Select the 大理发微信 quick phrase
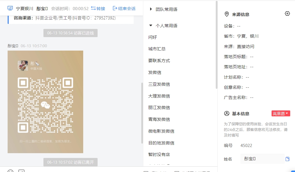The height and width of the screenshot is (172, 295). click(x=159, y=96)
